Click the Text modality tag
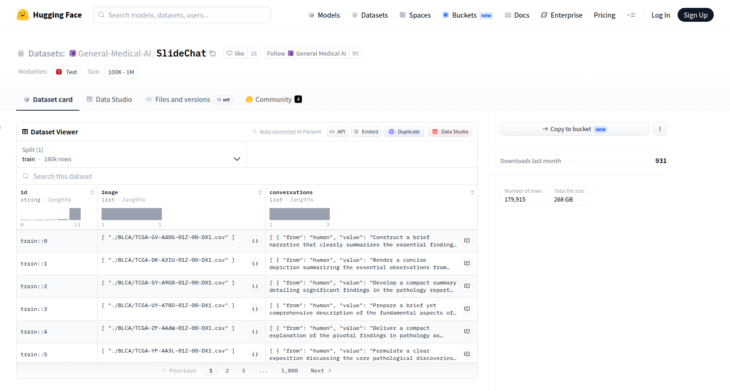 point(66,72)
